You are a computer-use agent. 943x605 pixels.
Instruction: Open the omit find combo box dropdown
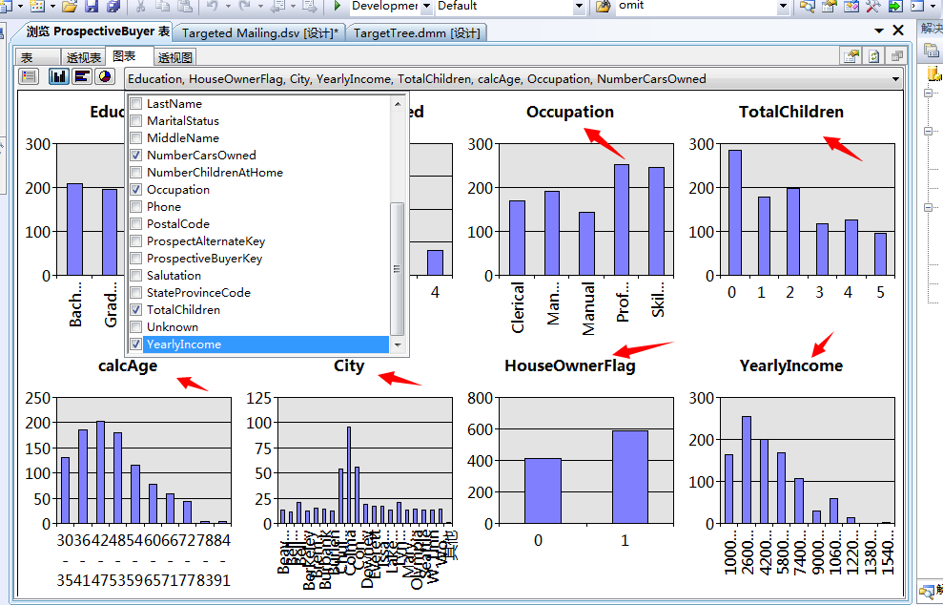783,7
